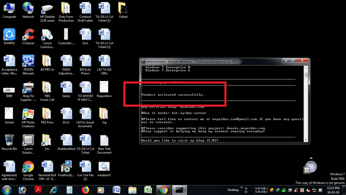Expand the Desktop toolbar chevron

tap(241, 188)
